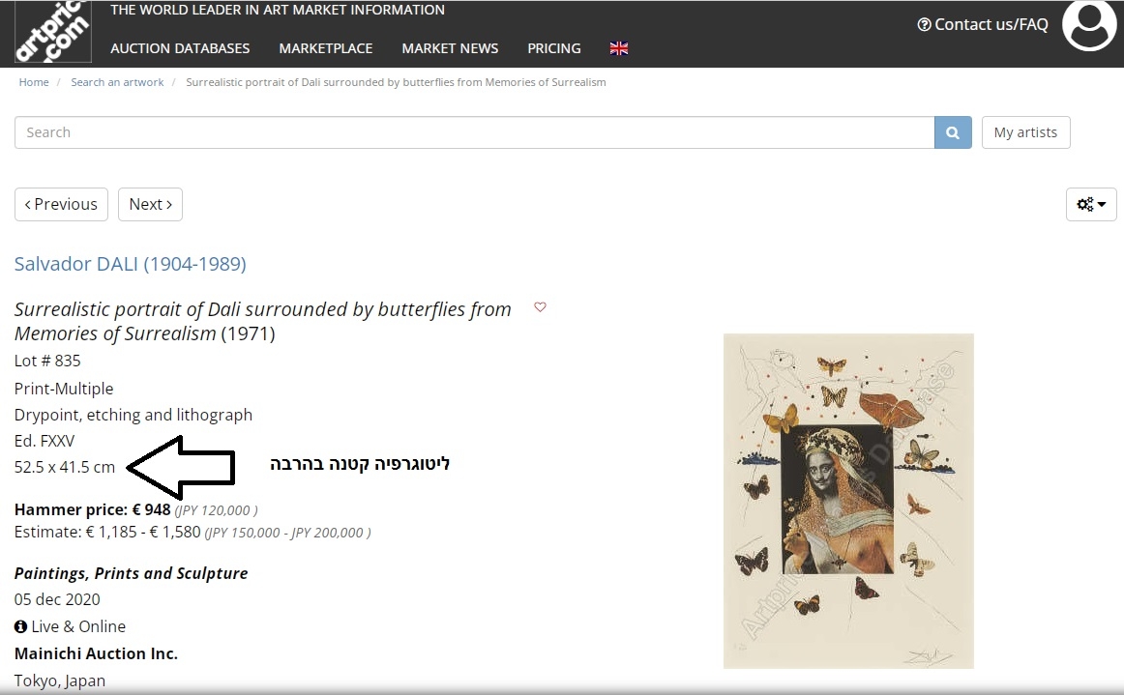Open Contact us/FAQ link
Image resolution: width=1124 pixels, height=695 pixels.
point(982,24)
